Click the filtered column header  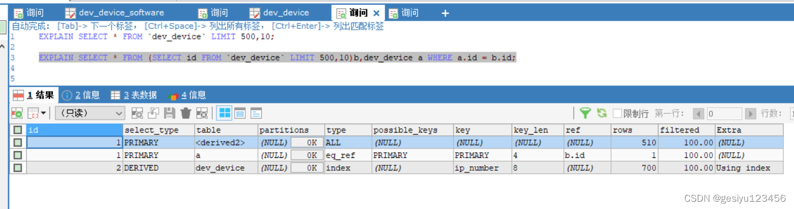coord(686,130)
